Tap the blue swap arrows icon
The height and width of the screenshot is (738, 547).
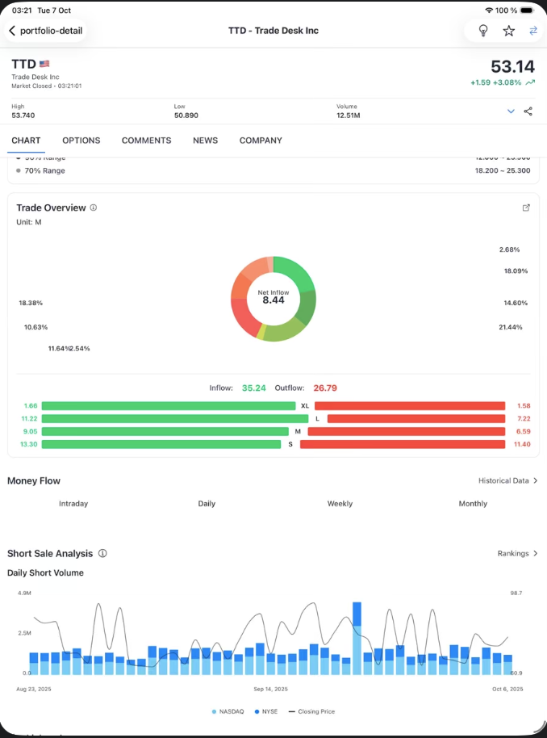tap(533, 31)
